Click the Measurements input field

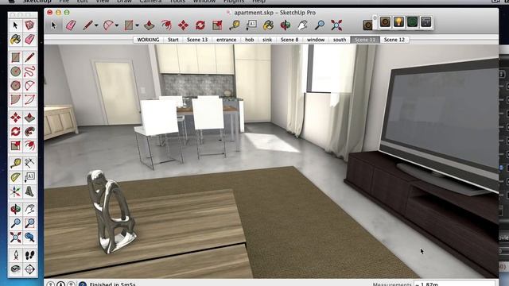click(x=455, y=284)
